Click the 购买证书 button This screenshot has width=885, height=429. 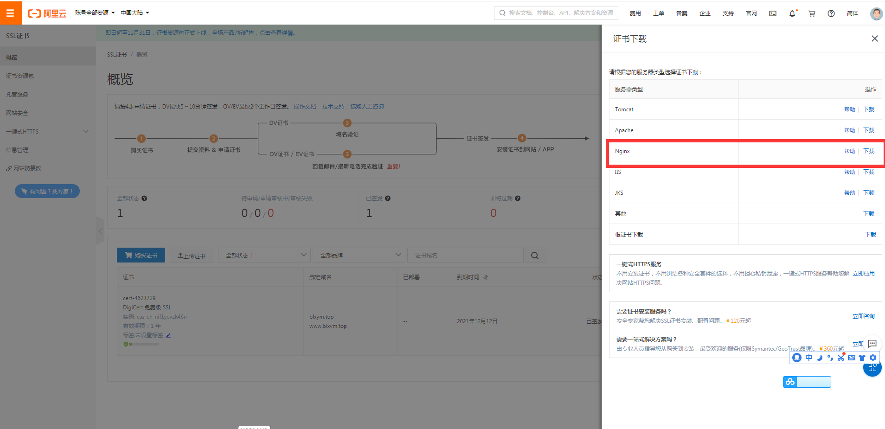click(x=141, y=256)
